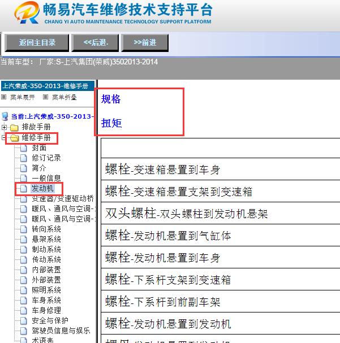Image resolution: width=340 pixels, height=343 pixels.
Task: Open the 发动机 page
Action: click(42, 188)
